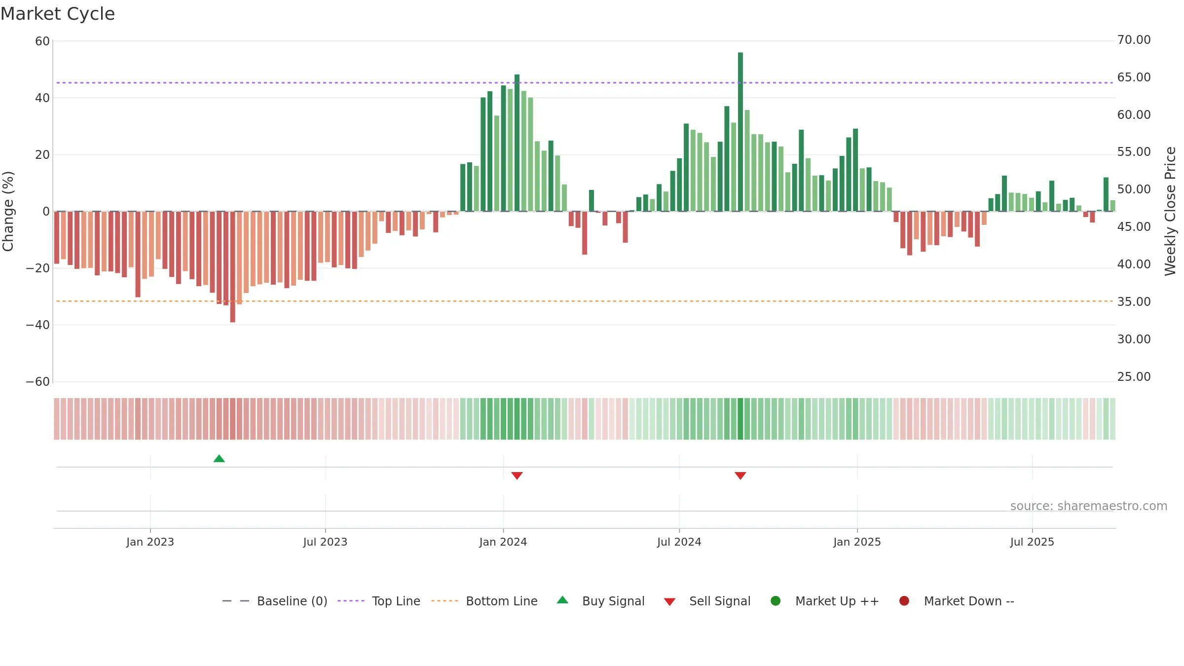
Task: Click the red sell signal marker near Jan 2024
Action: pos(517,476)
